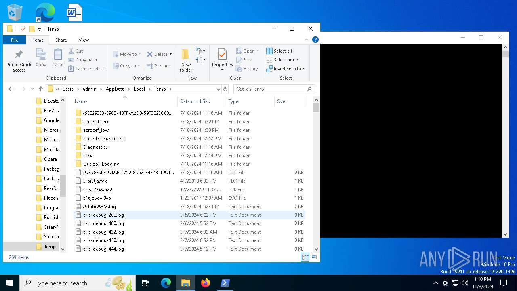Click scrollbar up arrow in console window
Screen dimensions: 517x291
click(x=505, y=47)
